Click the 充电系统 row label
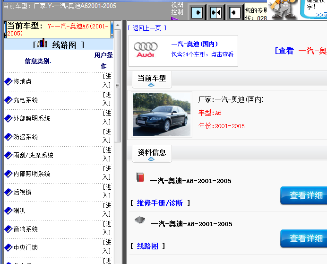This screenshot has width=327, height=264. pyautogui.click(x=26, y=100)
